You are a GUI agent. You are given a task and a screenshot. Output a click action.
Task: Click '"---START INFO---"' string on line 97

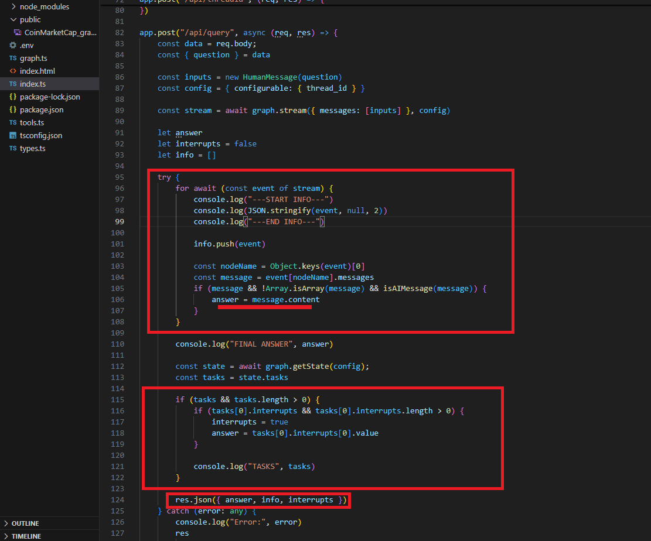click(x=288, y=199)
